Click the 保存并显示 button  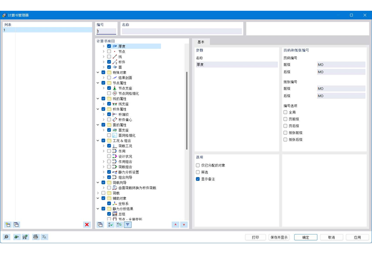(x=279, y=237)
